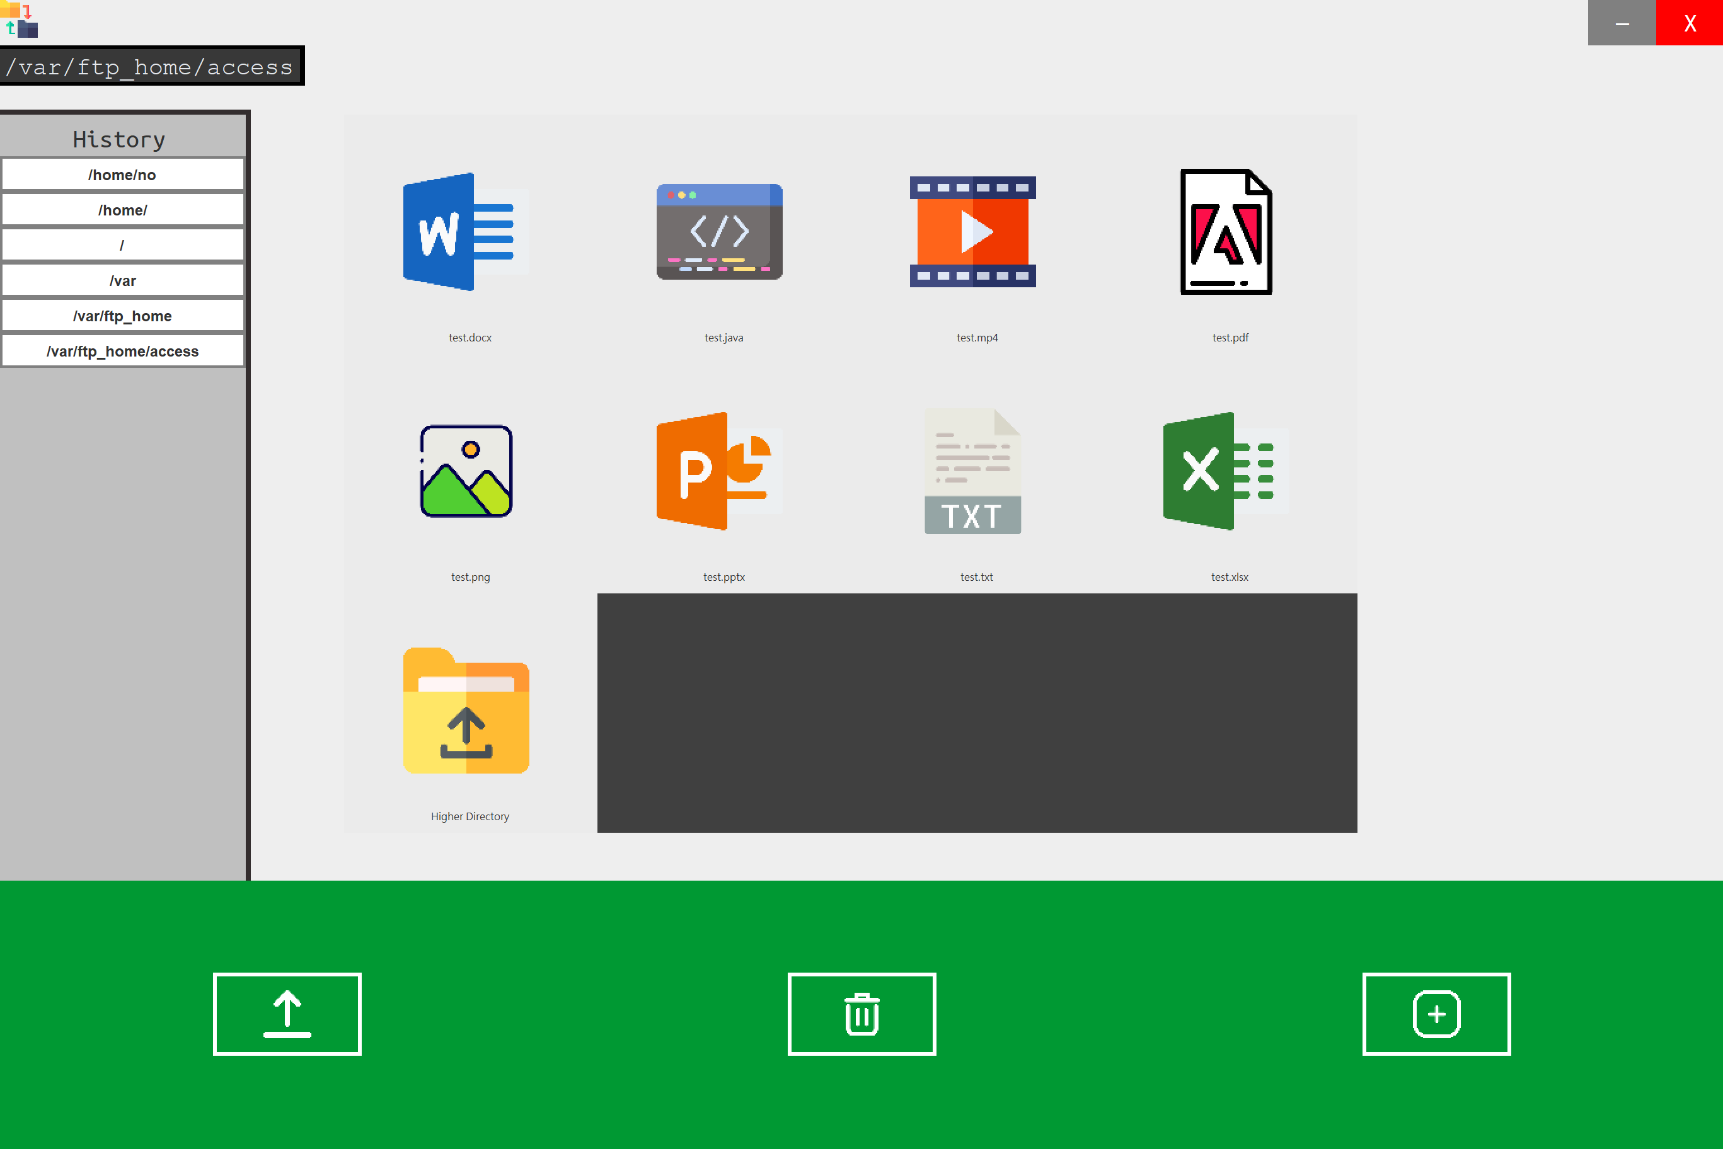Select the test.pptx file name label
Screen dimensions: 1723x1149
[x=723, y=578]
